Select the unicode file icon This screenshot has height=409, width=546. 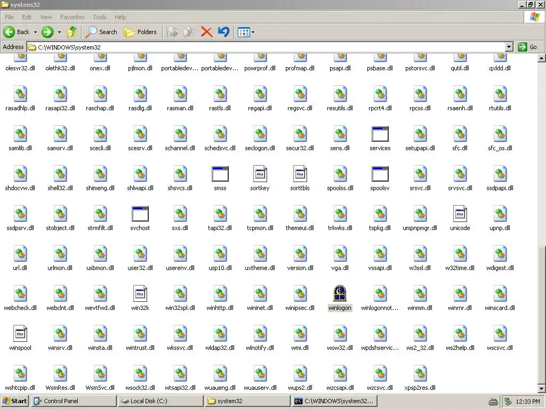click(x=460, y=214)
